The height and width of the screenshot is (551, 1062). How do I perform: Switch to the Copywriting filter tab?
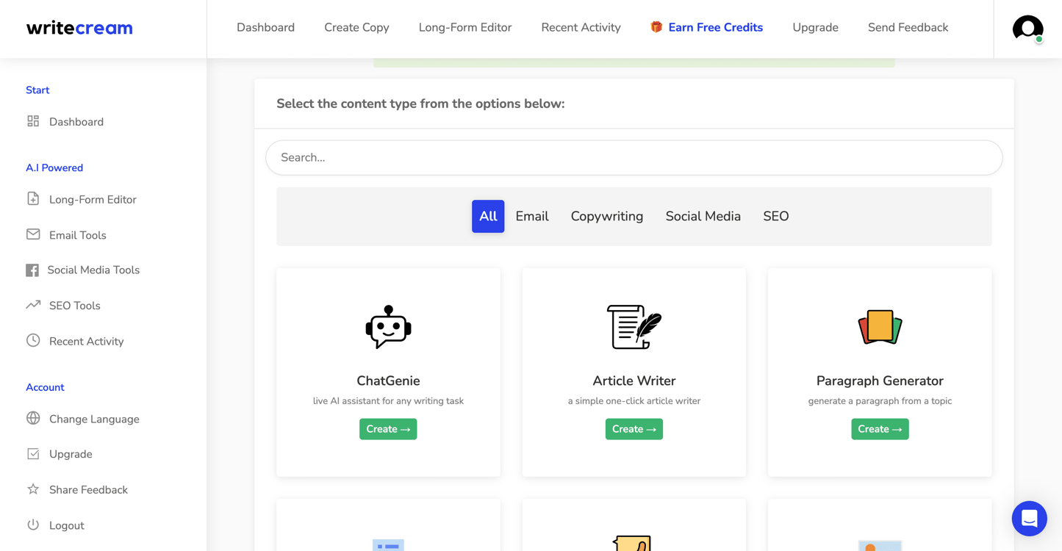tap(606, 216)
